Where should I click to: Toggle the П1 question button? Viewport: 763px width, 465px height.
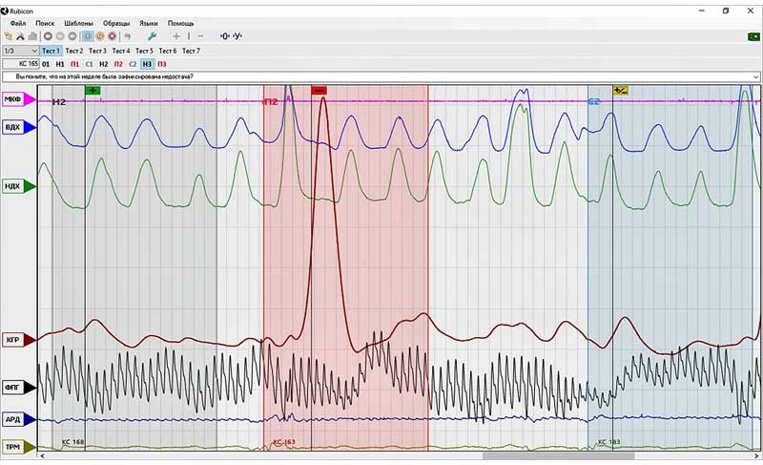tap(74, 64)
